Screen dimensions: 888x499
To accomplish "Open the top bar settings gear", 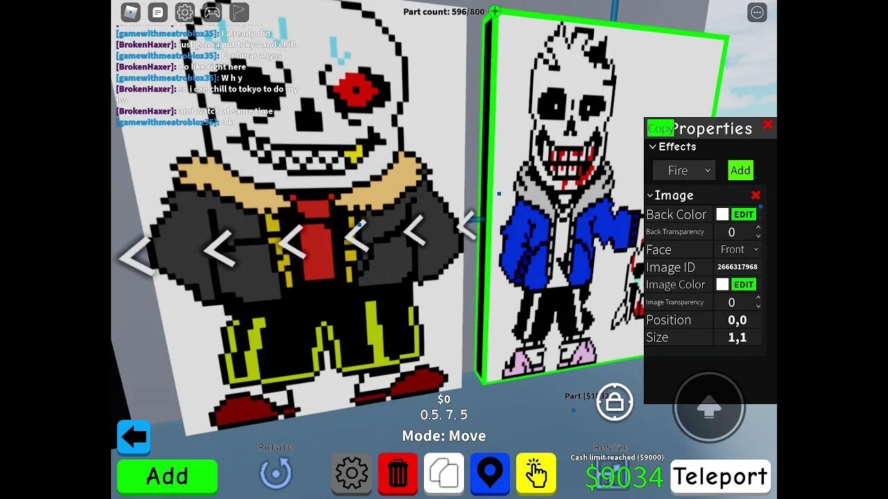I will 185,12.
